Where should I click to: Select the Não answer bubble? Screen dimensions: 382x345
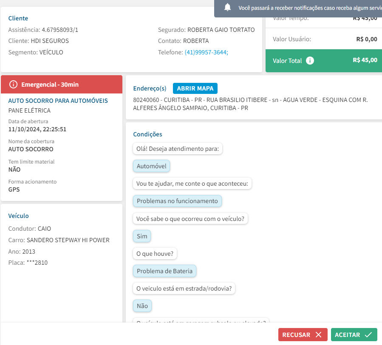pos(142,305)
